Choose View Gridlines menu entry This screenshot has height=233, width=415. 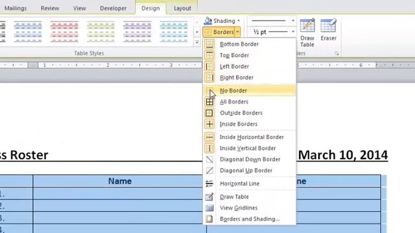click(x=250, y=208)
